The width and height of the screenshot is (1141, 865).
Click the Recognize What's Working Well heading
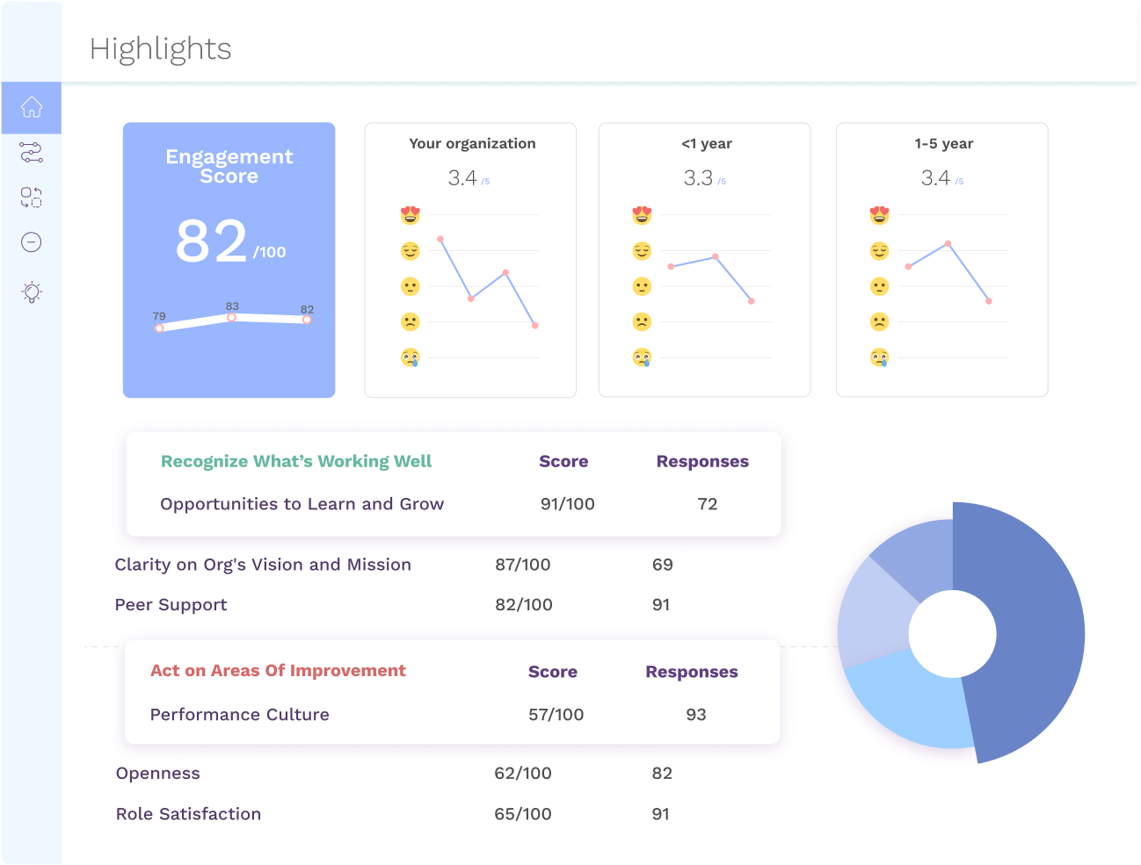[296, 462]
